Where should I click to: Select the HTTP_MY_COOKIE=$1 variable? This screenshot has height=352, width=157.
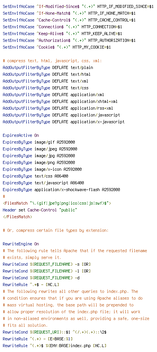click(x=92, y=47)
